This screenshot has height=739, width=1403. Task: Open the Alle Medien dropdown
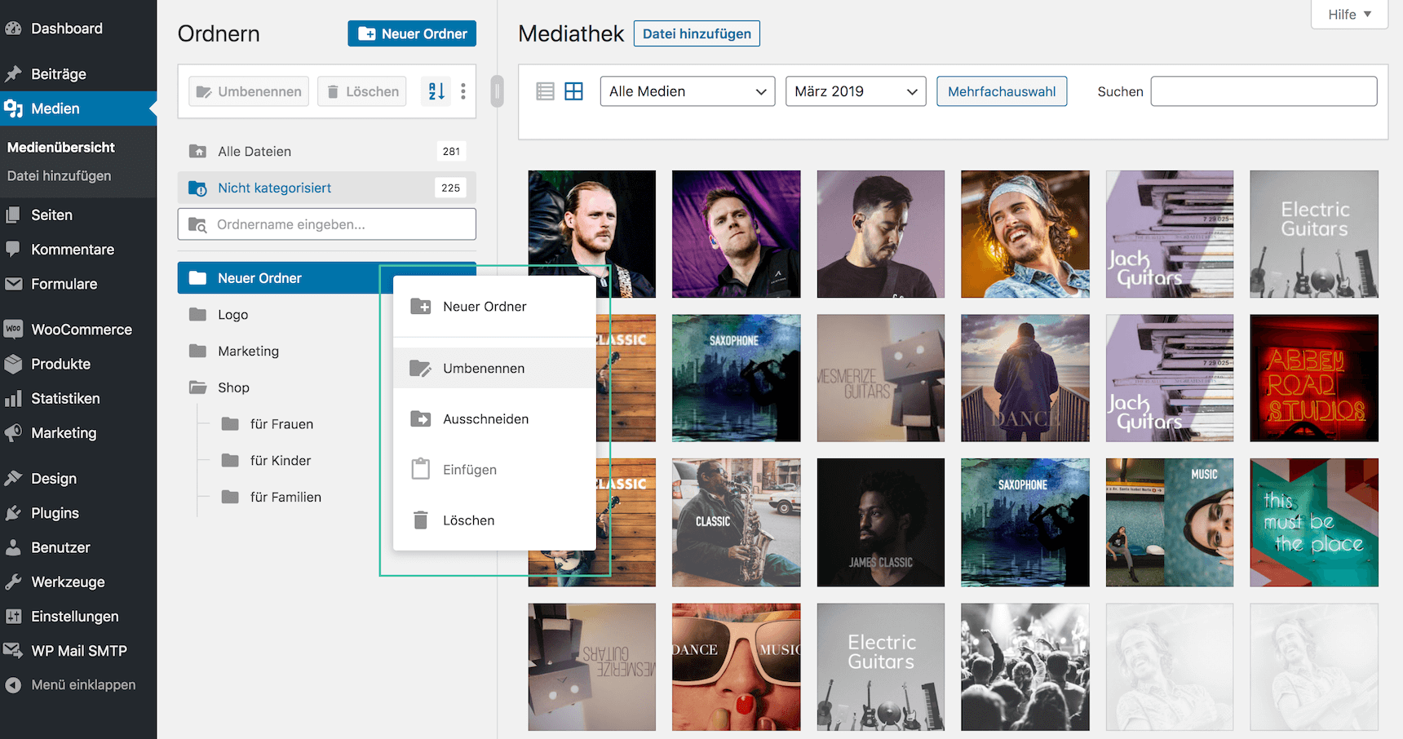687,91
